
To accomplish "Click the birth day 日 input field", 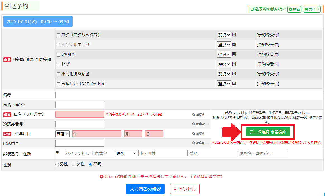I will [x=154, y=134].
